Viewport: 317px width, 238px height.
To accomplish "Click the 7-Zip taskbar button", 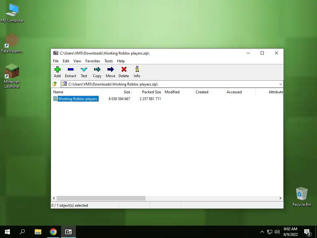I will coord(68,232).
